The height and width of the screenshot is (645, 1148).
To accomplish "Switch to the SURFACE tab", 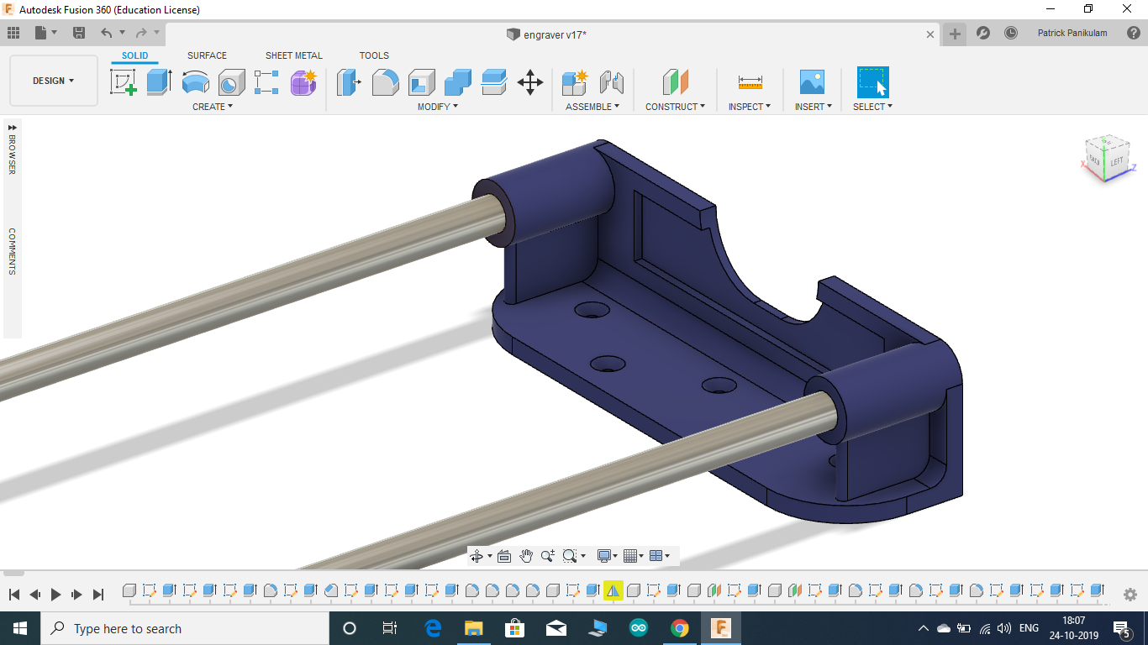I will pos(207,55).
